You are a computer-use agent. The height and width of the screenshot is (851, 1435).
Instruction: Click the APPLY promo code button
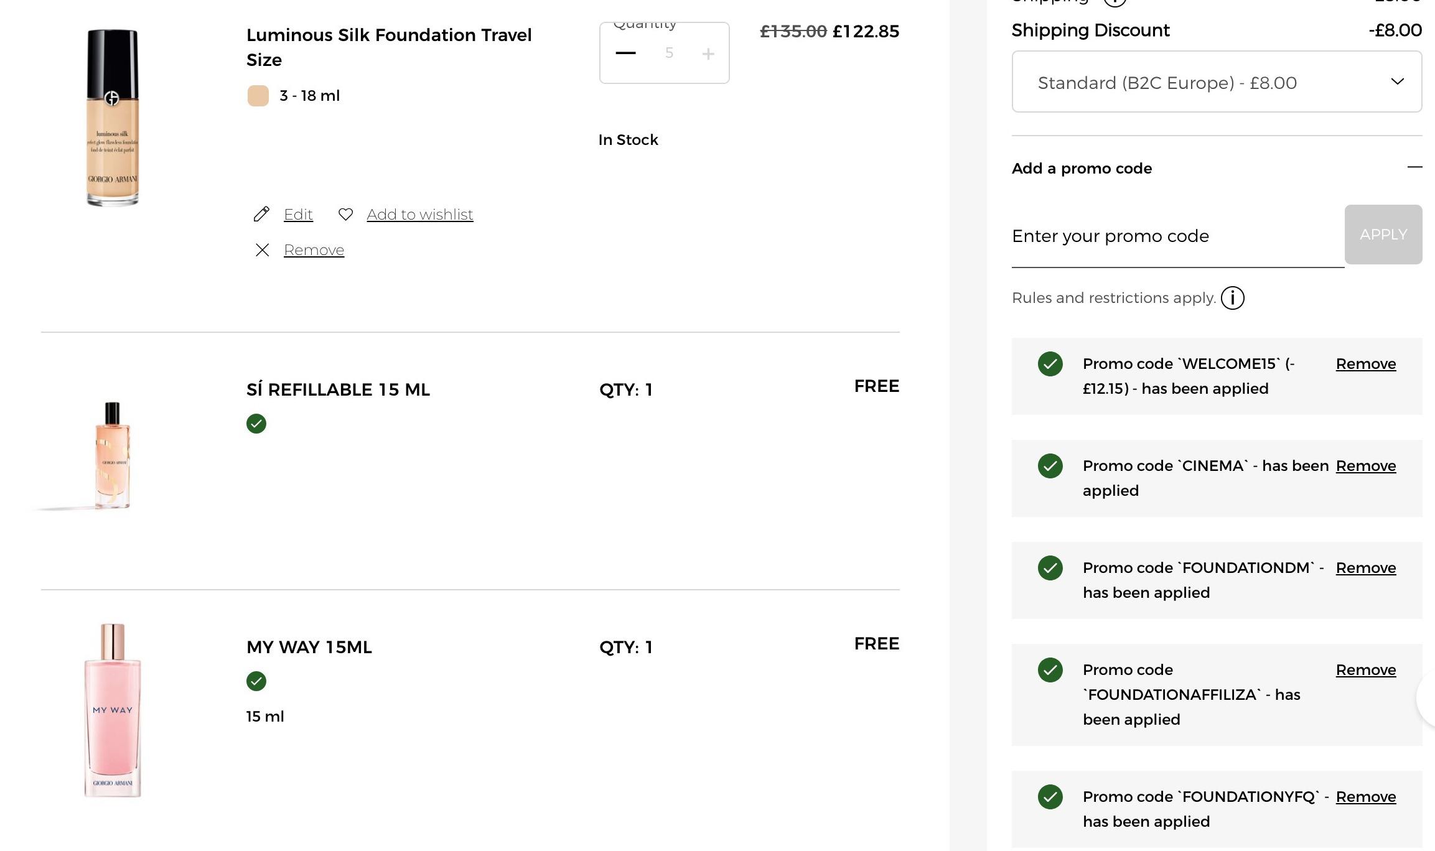click(x=1383, y=235)
